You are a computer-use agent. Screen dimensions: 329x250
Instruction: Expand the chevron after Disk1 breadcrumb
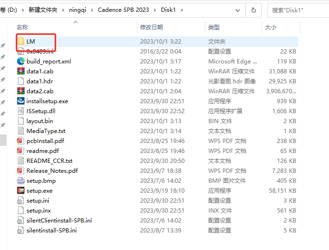182,10
